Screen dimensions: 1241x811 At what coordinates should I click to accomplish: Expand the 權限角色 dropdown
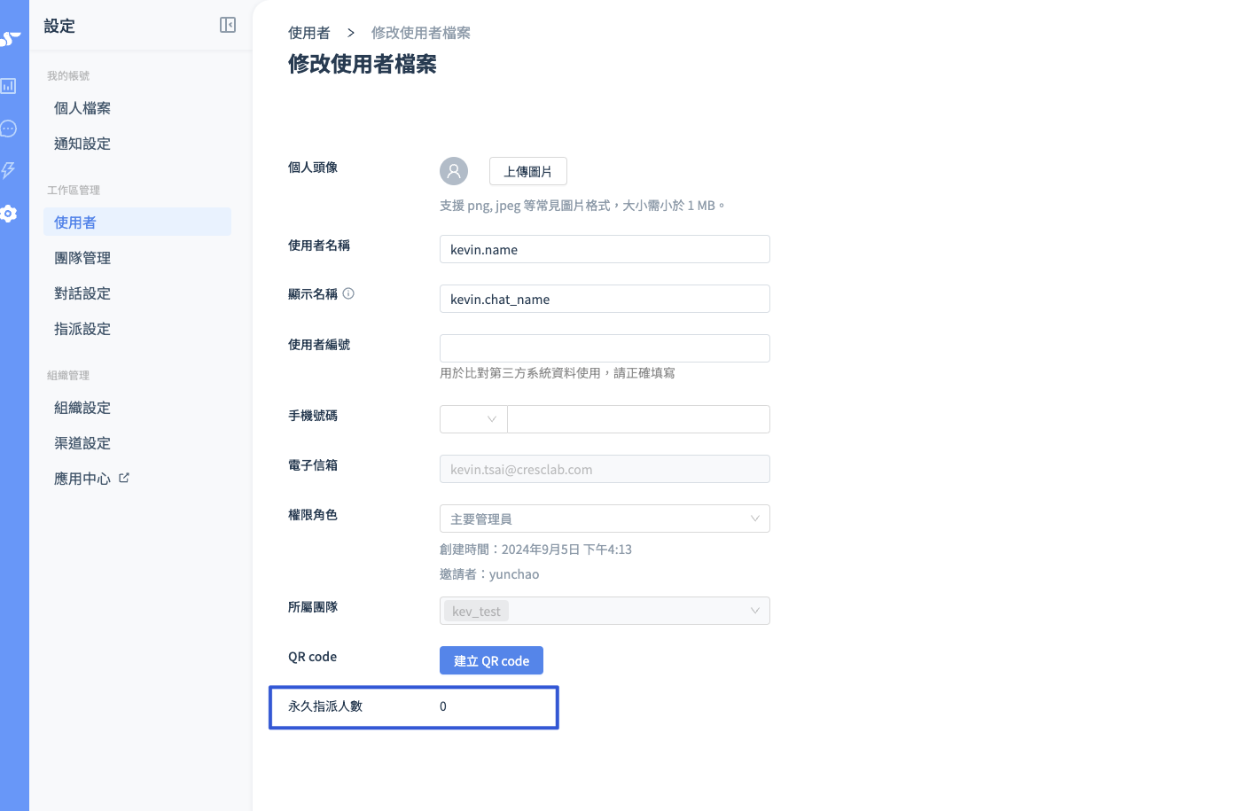click(605, 519)
